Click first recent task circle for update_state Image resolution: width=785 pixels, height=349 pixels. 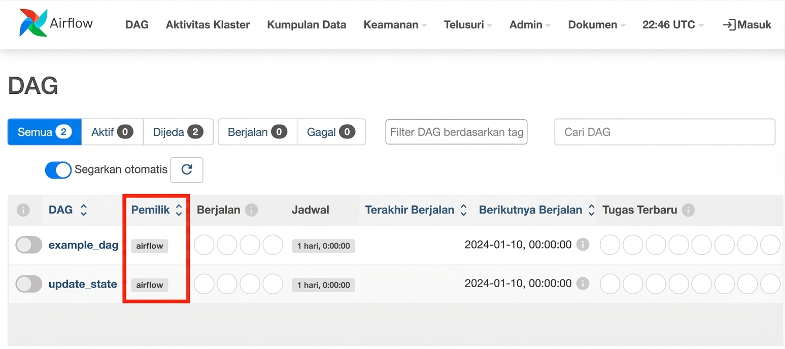[x=610, y=284]
